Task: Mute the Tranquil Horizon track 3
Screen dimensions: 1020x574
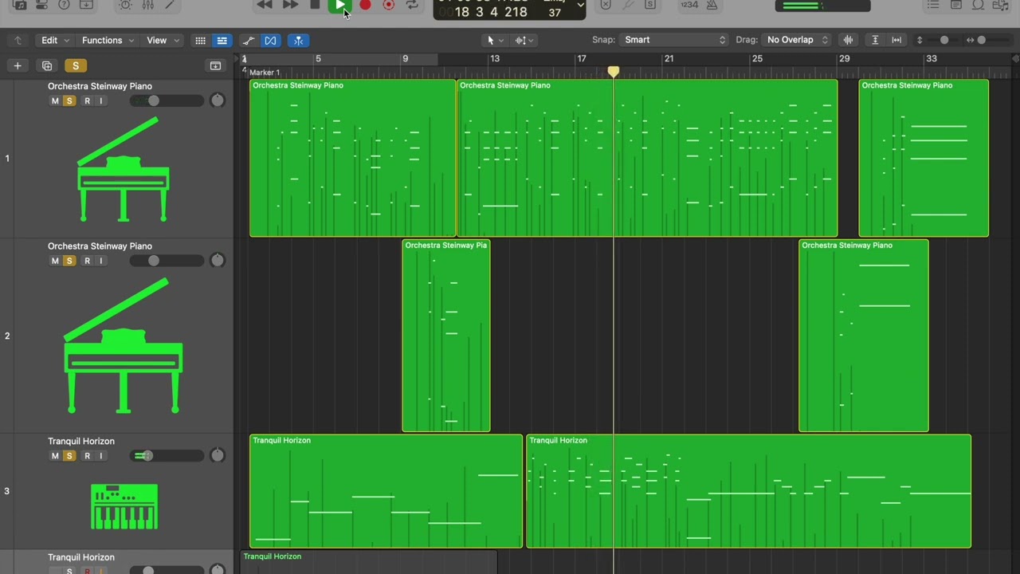Action: coord(55,456)
